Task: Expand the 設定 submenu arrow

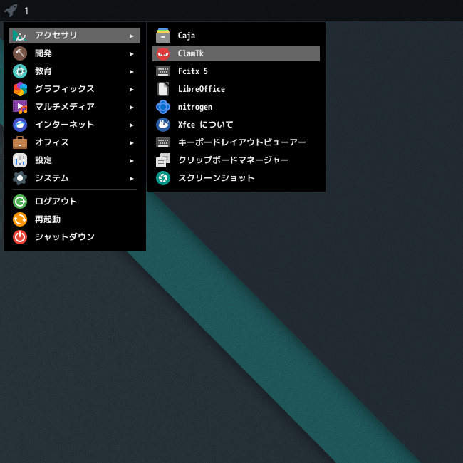Action: point(131,161)
